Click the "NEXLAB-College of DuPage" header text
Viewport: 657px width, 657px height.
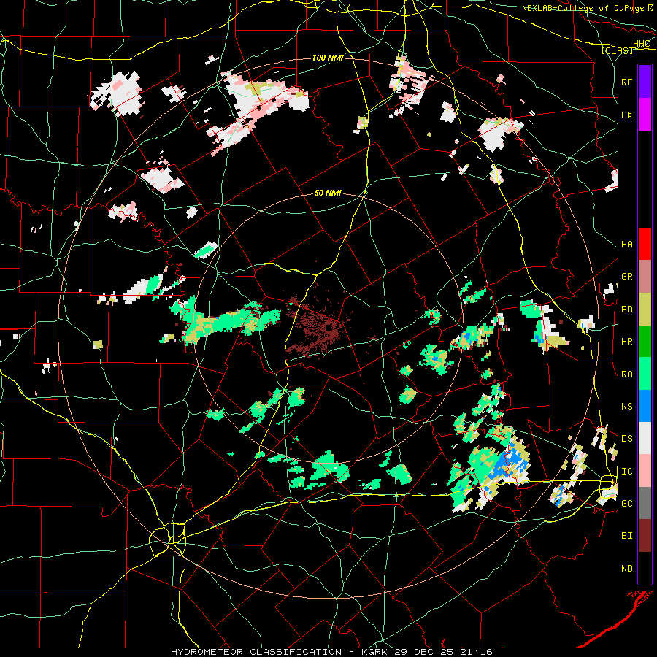coord(583,8)
